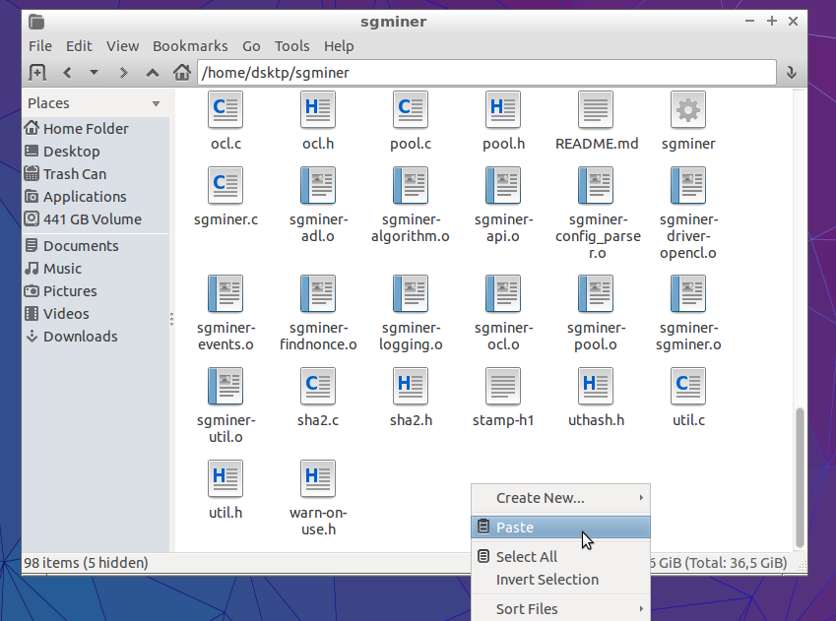The image size is (836, 621).
Task: Open the Places side pane dropdown
Action: [156, 103]
